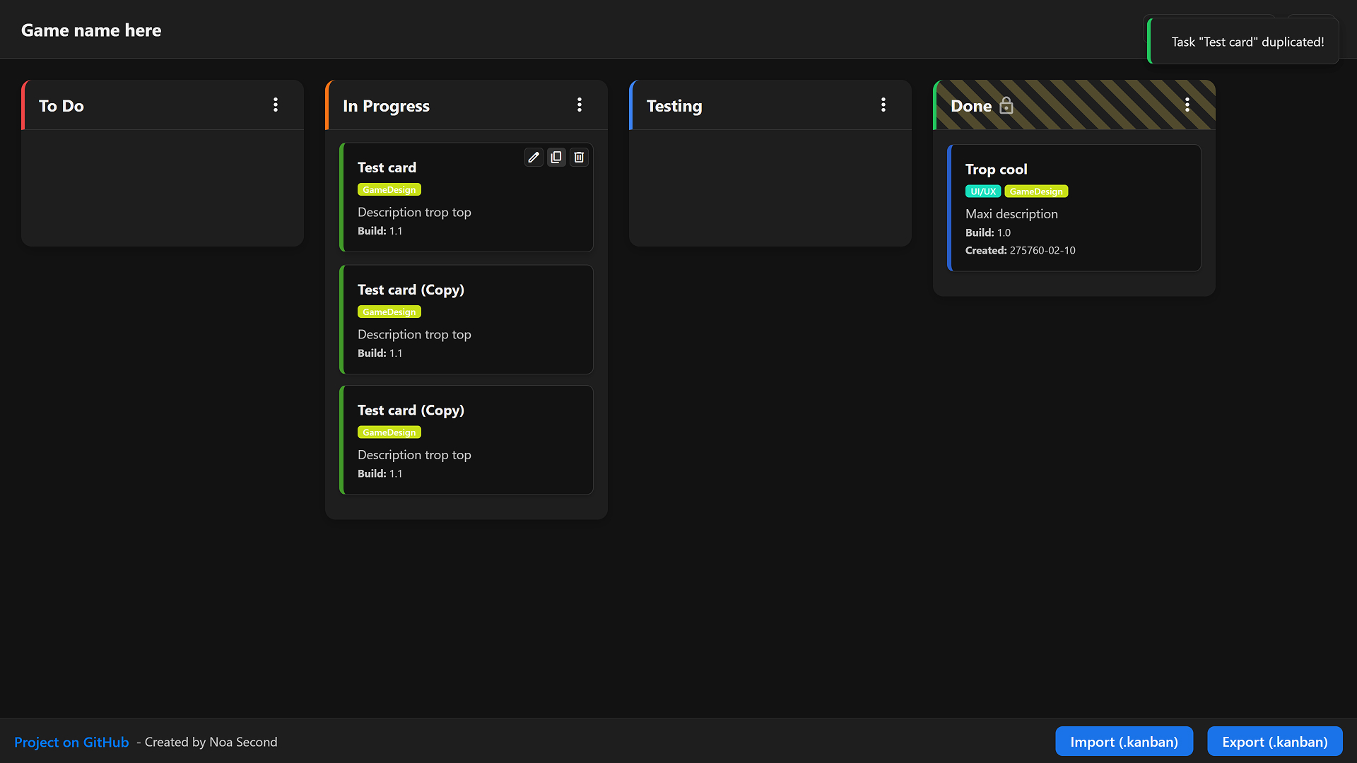
Task: Click the lock icon on the Done column
Action: 1006,106
